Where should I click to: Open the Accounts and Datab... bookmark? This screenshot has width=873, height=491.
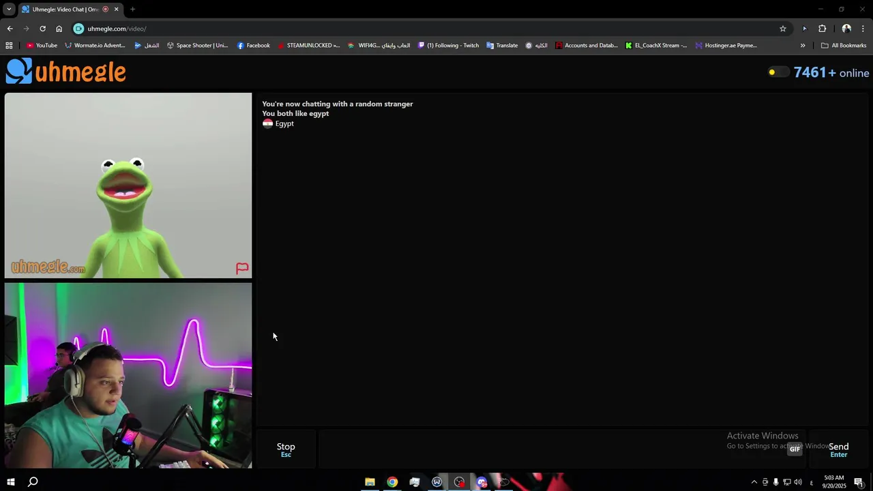586,46
